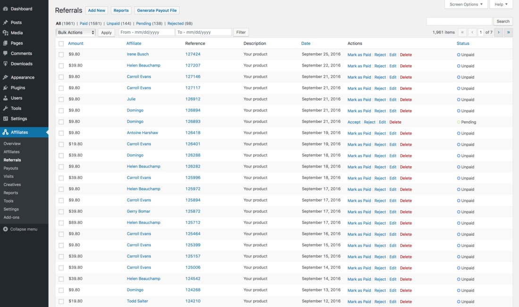The height and width of the screenshot is (307, 519).
Task: Click the From date input field
Action: point(146,32)
